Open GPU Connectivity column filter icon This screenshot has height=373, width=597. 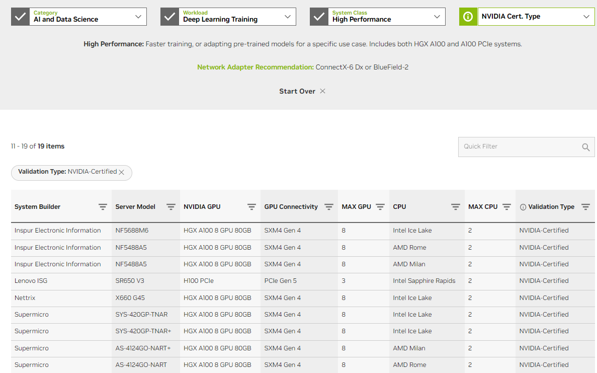coord(329,207)
